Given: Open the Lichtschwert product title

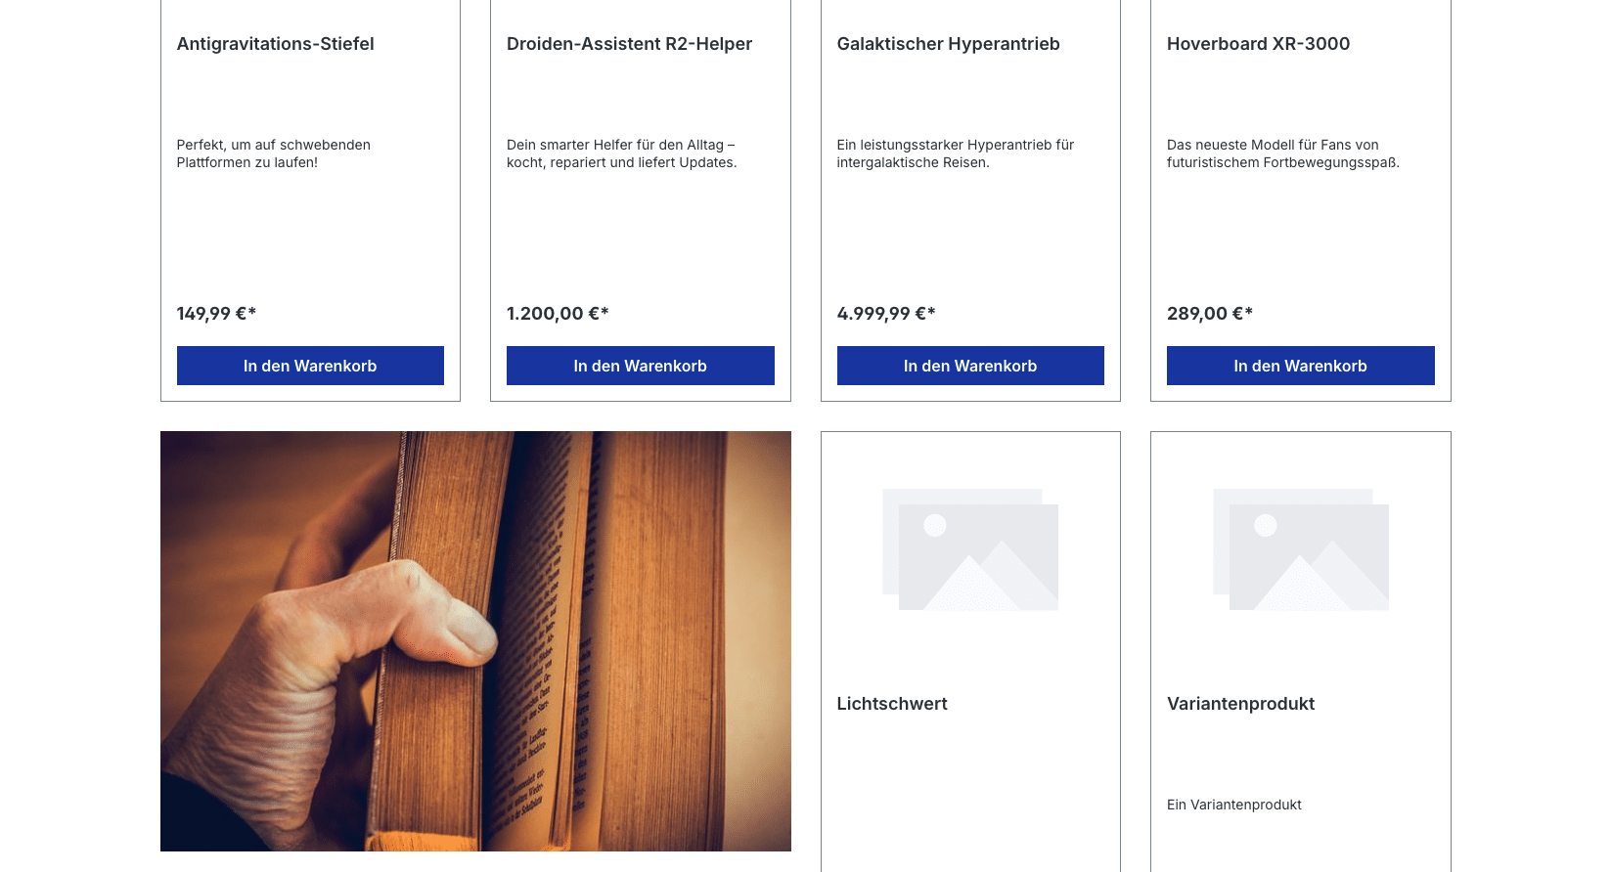Looking at the screenshot, I should click(892, 704).
